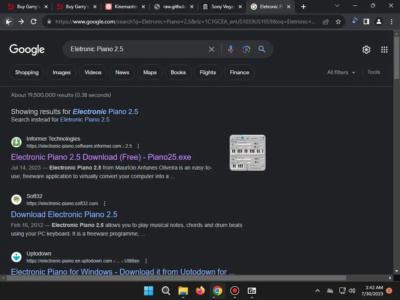Search by image with Google Lens
The image size is (400, 300).
pyautogui.click(x=246, y=49)
